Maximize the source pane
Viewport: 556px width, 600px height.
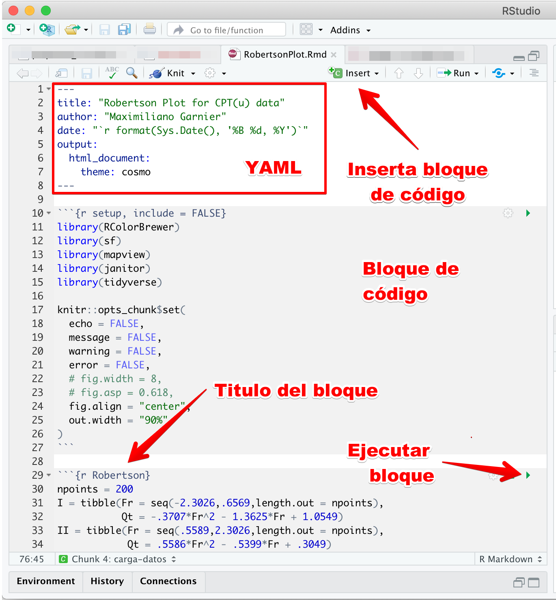tap(534, 56)
